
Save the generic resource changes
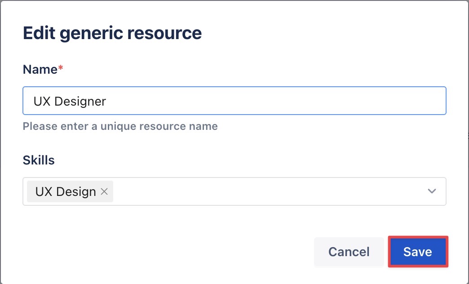tap(417, 252)
